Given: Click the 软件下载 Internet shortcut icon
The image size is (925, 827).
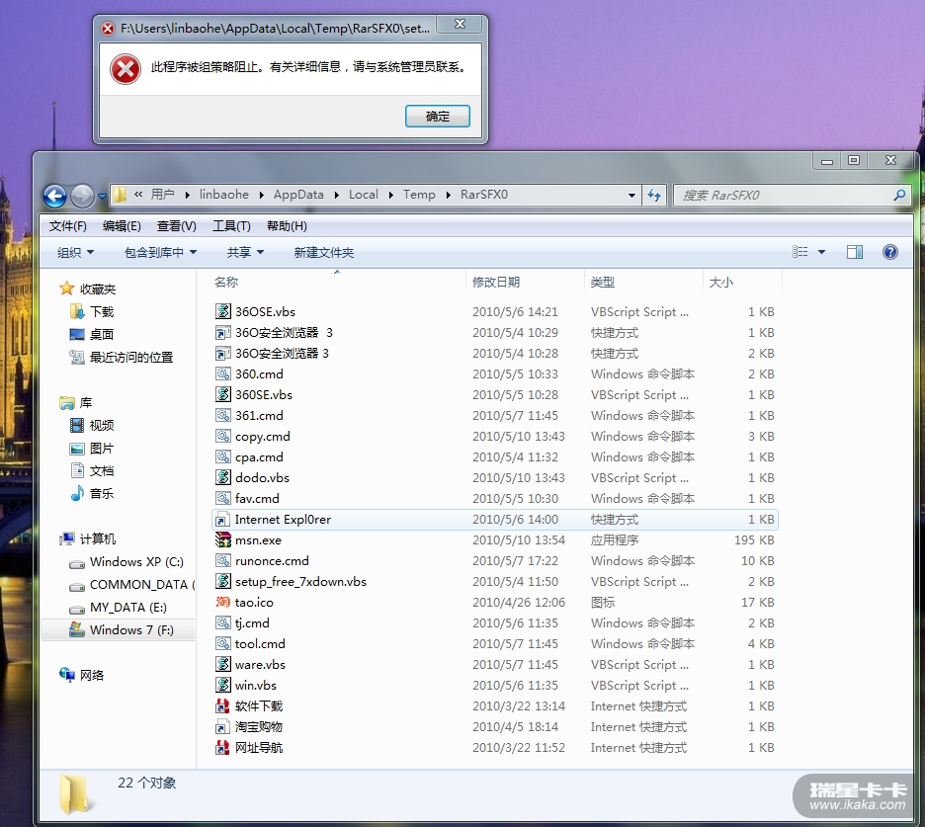Looking at the screenshot, I should click(222, 706).
